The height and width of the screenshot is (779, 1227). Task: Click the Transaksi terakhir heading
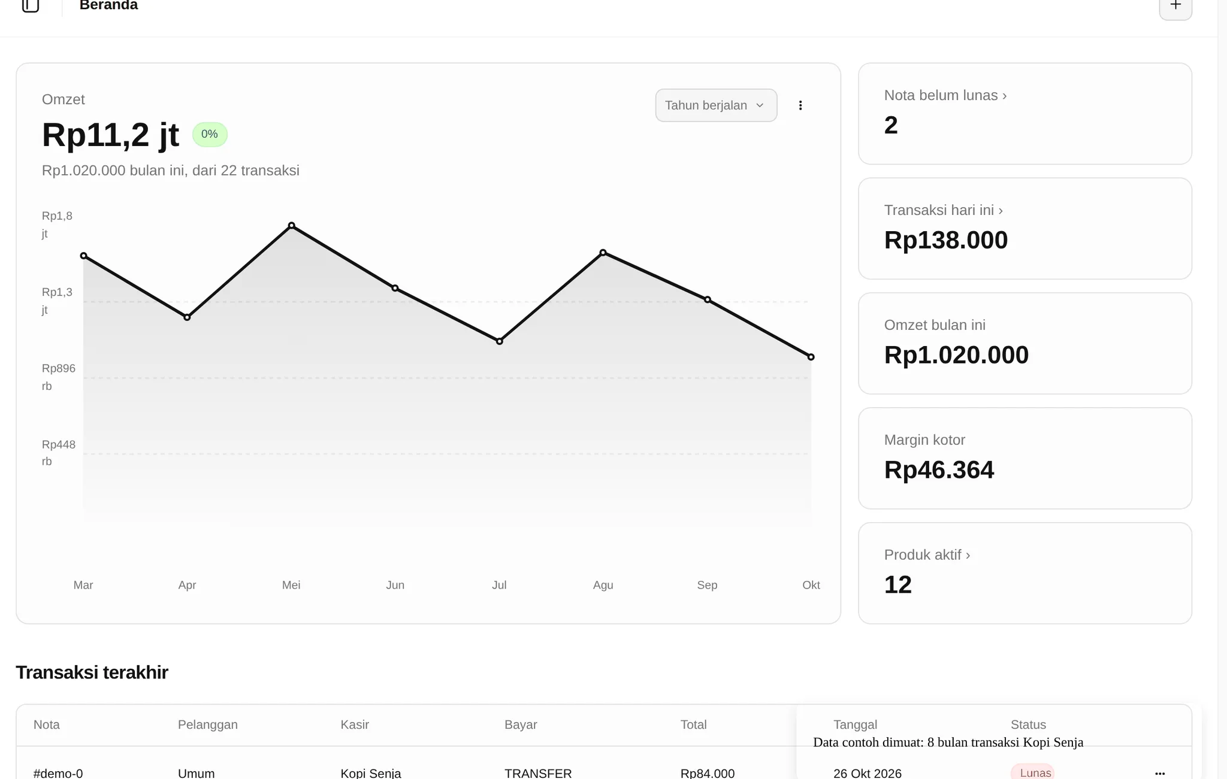[92, 672]
